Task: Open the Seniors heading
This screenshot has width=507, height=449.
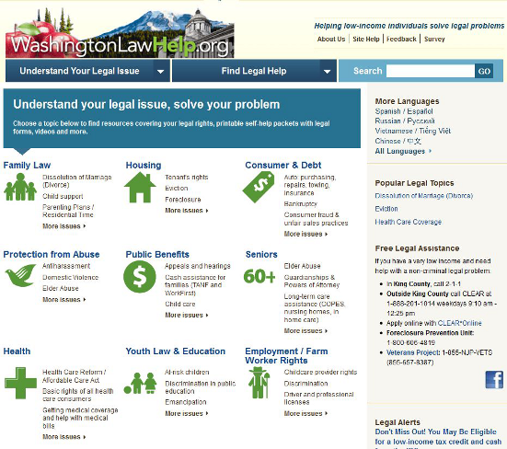Action: click(x=261, y=254)
